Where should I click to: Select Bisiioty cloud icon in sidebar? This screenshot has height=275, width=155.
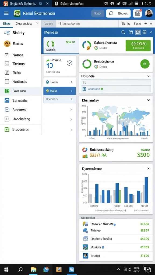tap(7, 33)
